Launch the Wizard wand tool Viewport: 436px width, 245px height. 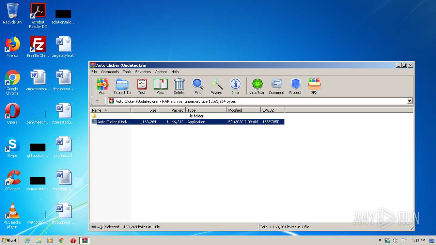tap(217, 86)
